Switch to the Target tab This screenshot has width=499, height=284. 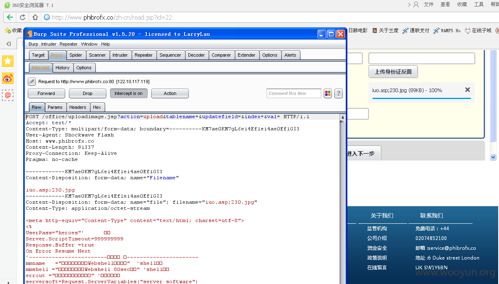38,55
